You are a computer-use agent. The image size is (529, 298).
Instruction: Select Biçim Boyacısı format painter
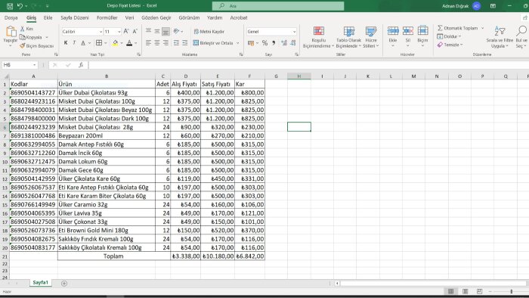(x=36, y=45)
